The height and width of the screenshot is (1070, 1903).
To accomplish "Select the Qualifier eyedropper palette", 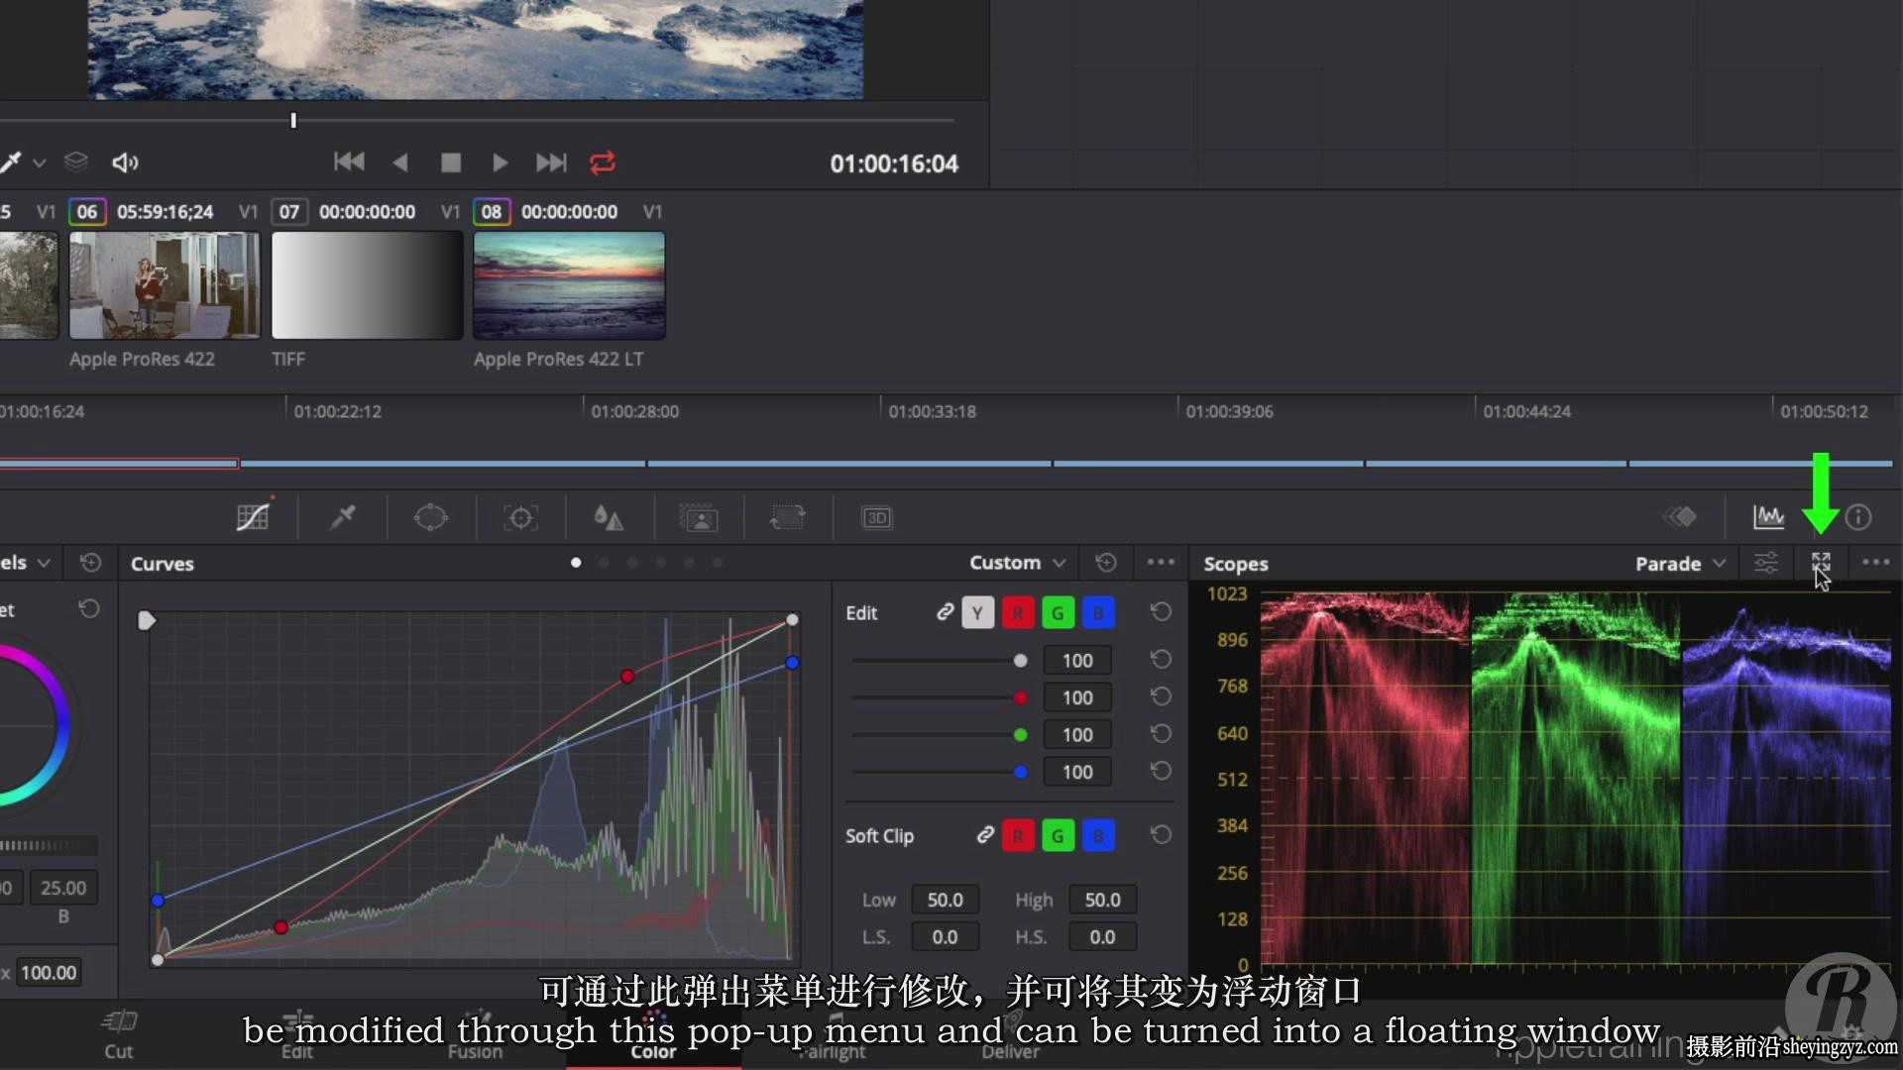I will click(x=343, y=517).
